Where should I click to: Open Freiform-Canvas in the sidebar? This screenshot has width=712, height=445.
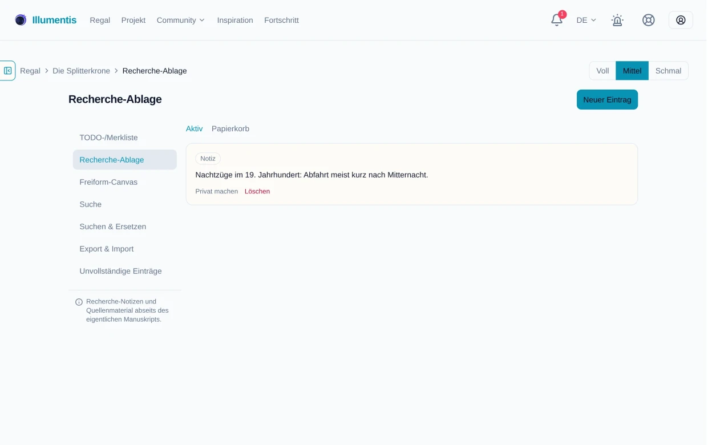(x=126, y=183)
